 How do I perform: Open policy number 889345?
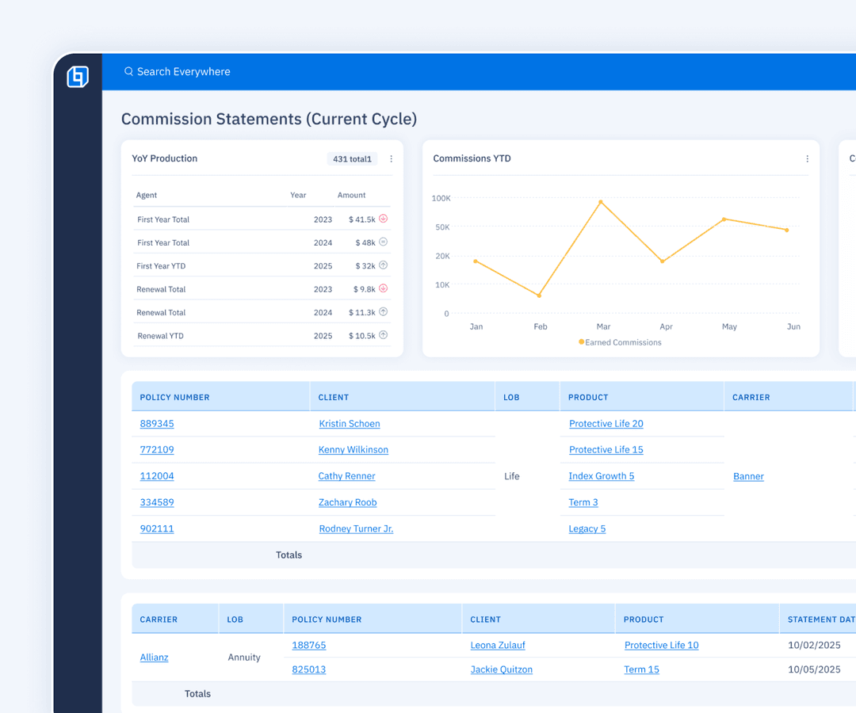[x=156, y=424]
